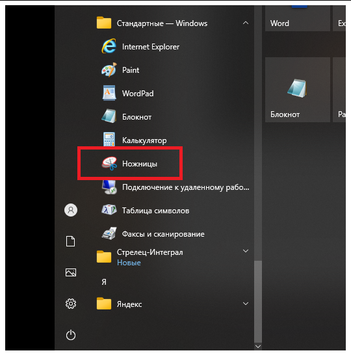
Task: Open Pictures from the Start sidebar
Action: 71,272
